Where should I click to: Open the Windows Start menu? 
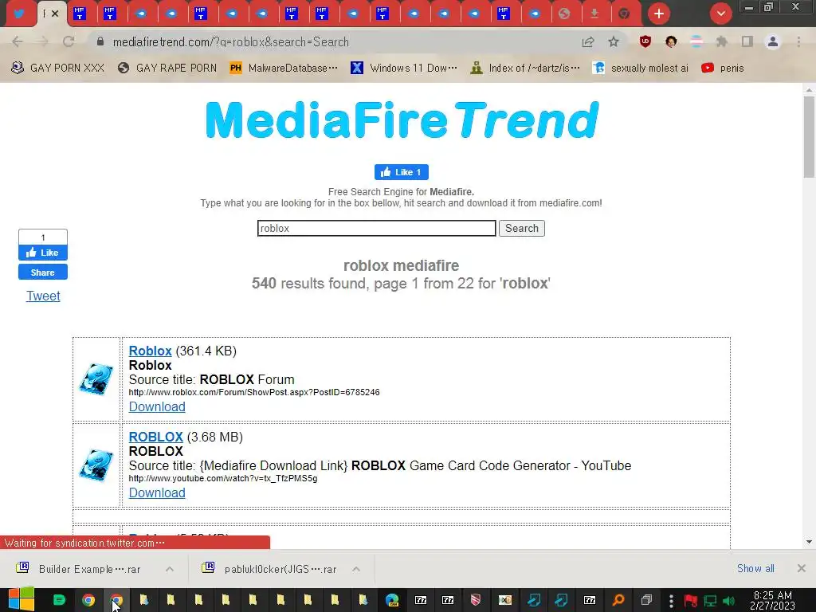(x=22, y=600)
